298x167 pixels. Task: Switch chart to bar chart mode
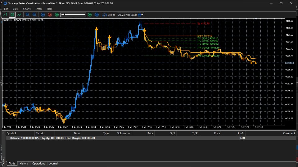(x=5, y=15)
